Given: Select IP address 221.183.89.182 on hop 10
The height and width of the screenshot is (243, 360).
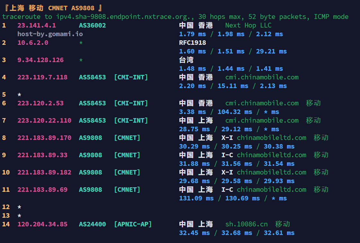Looking at the screenshot, I should coord(44,172).
